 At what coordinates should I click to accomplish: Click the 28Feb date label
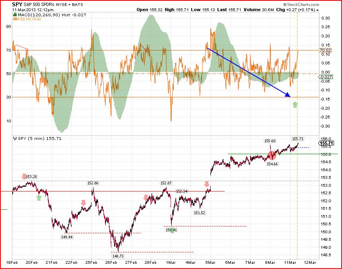click(150, 262)
